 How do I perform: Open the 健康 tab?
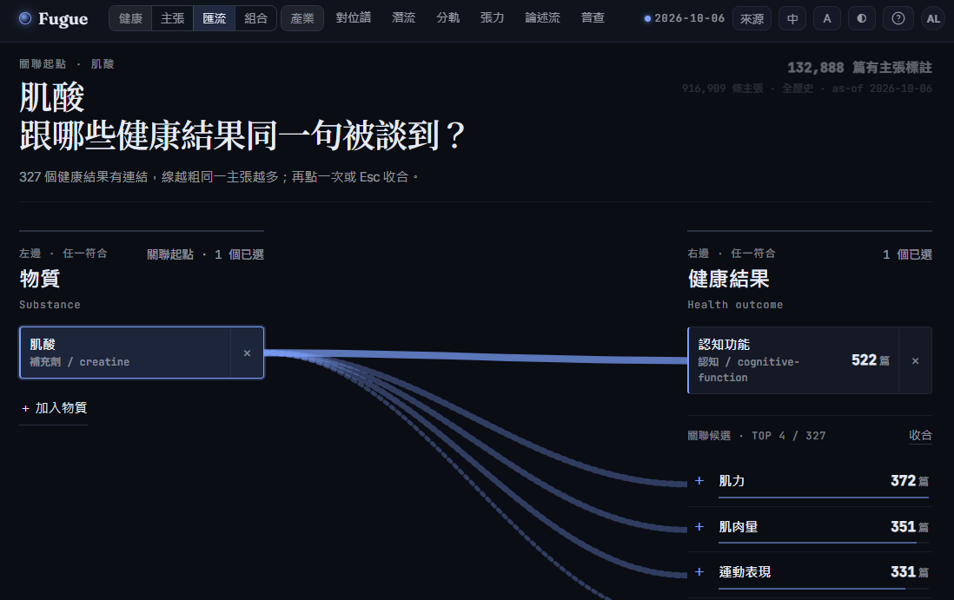[130, 18]
